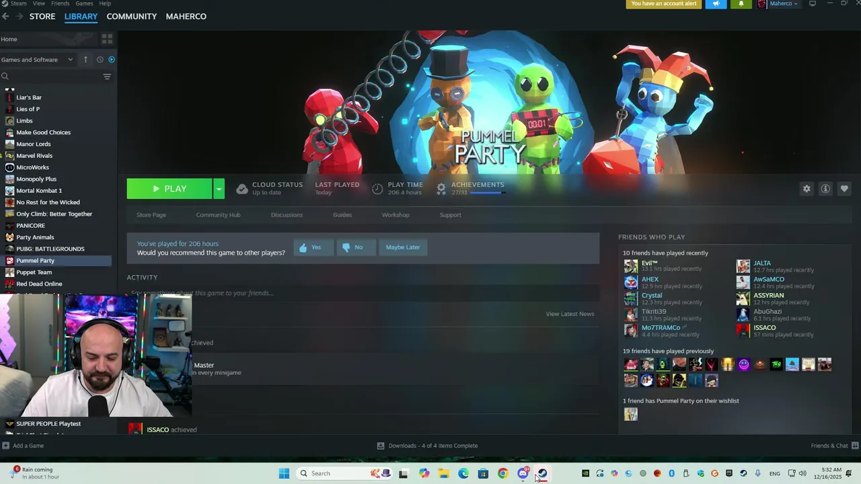This screenshot has width=861, height=484.
Task: Open the achievements gear icon
Action: point(441,189)
